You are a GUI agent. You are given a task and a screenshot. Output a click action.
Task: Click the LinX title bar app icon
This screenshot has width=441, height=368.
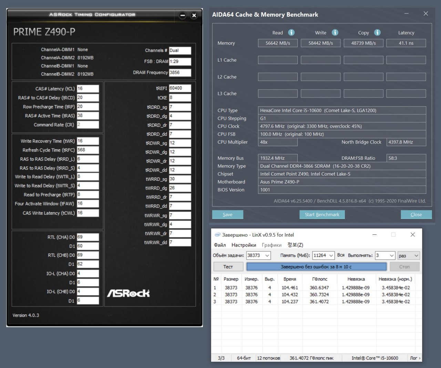point(217,235)
